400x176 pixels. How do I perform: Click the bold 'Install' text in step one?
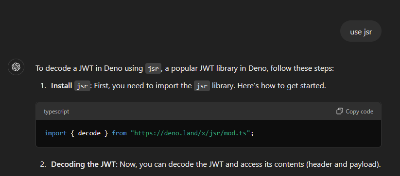[61, 86]
